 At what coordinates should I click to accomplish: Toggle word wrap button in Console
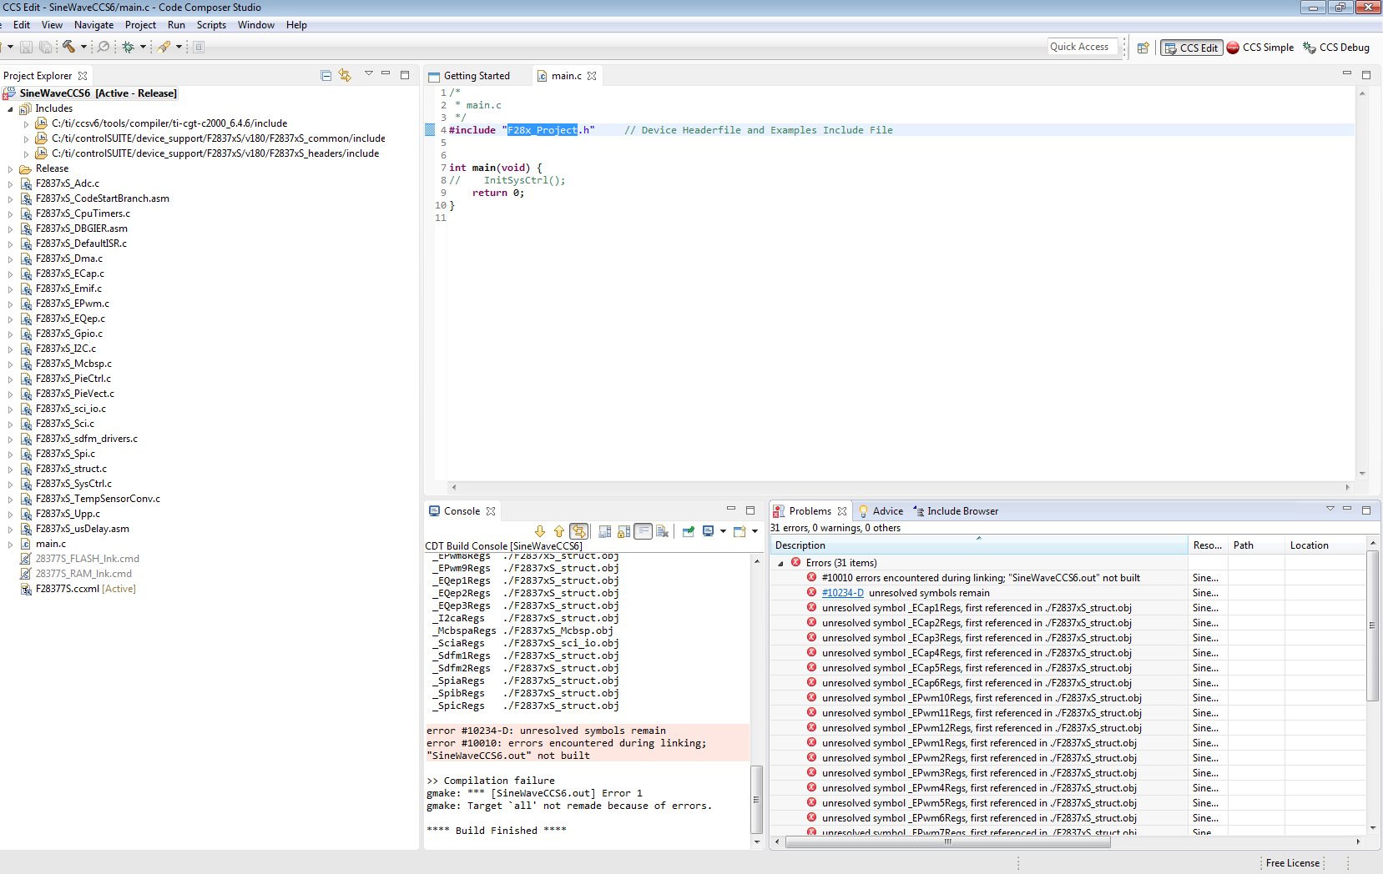tap(643, 531)
